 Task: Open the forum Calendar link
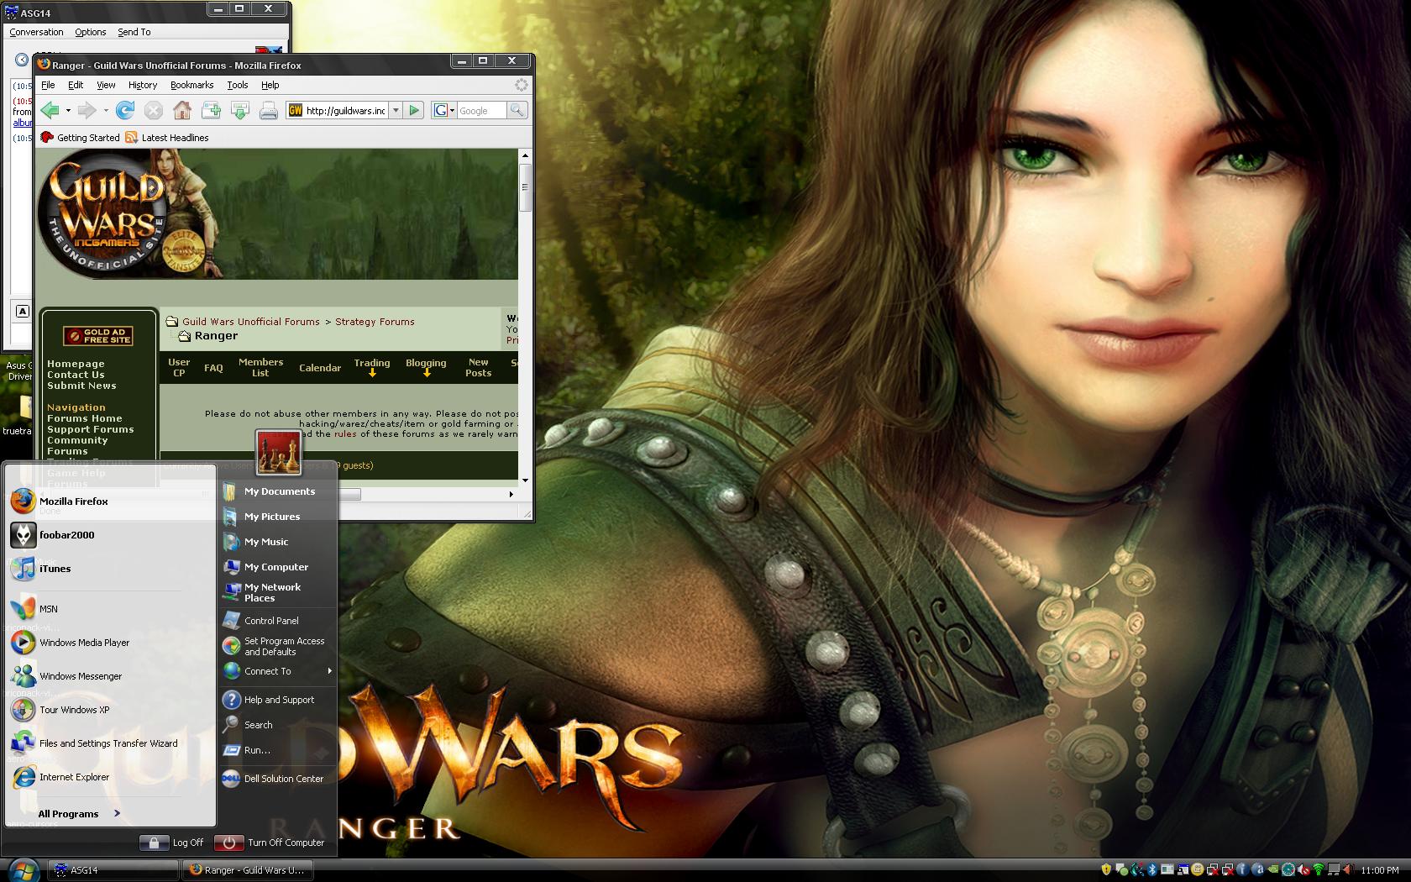(x=320, y=368)
